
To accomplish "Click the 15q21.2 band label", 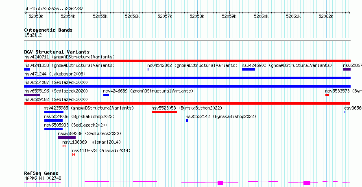I will point(33,35).
